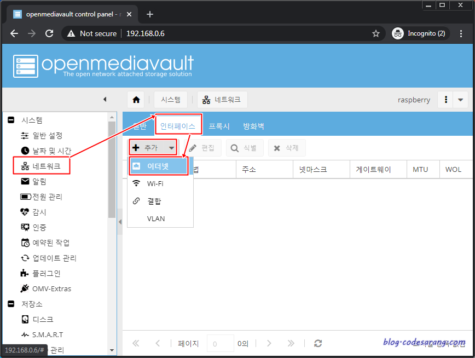The height and width of the screenshot is (358, 475).
Task: Open a new browser tab
Action: pyautogui.click(x=149, y=14)
